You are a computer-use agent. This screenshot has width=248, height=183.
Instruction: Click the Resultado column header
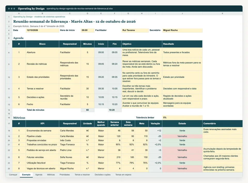tap(182, 44)
